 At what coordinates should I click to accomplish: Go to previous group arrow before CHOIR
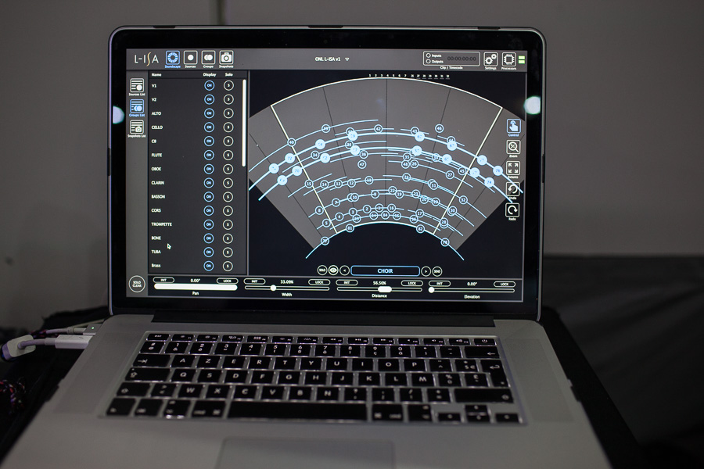344,270
